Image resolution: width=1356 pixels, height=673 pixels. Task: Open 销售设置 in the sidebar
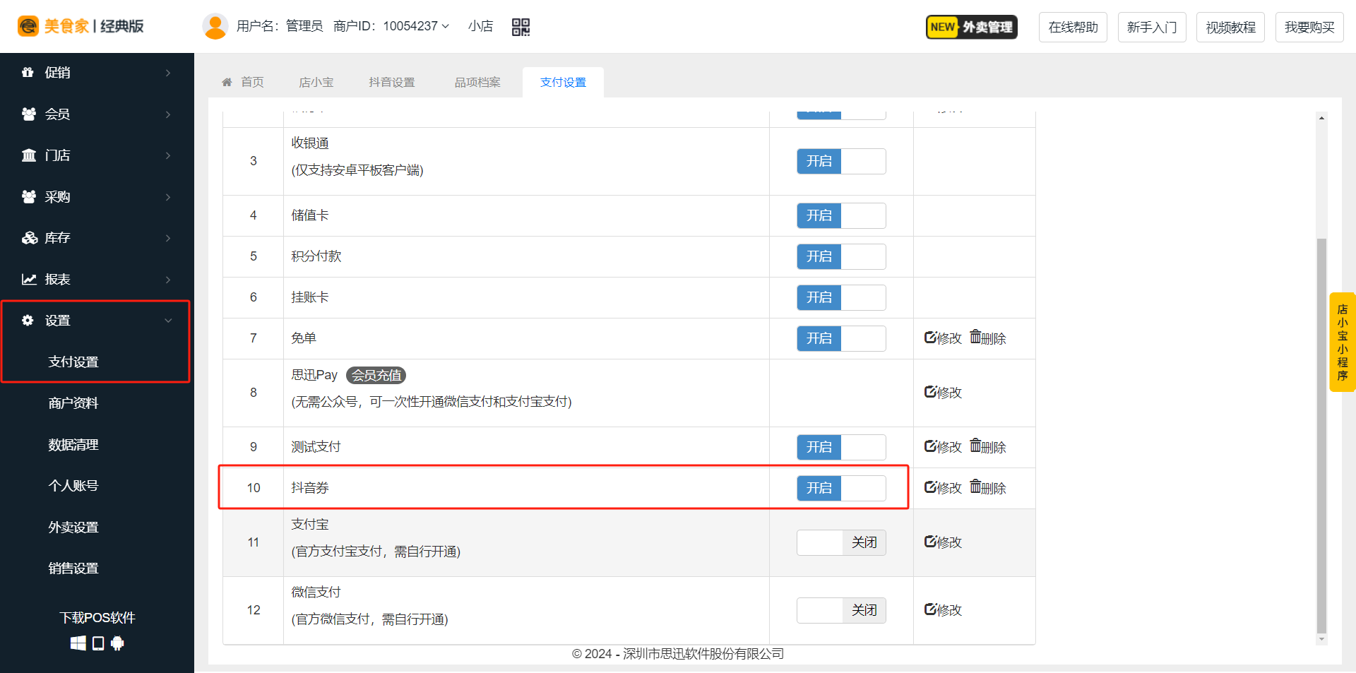coord(73,568)
